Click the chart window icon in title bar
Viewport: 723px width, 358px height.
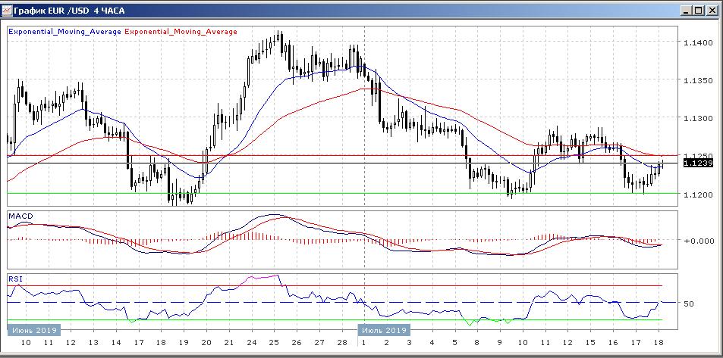pos(8,11)
